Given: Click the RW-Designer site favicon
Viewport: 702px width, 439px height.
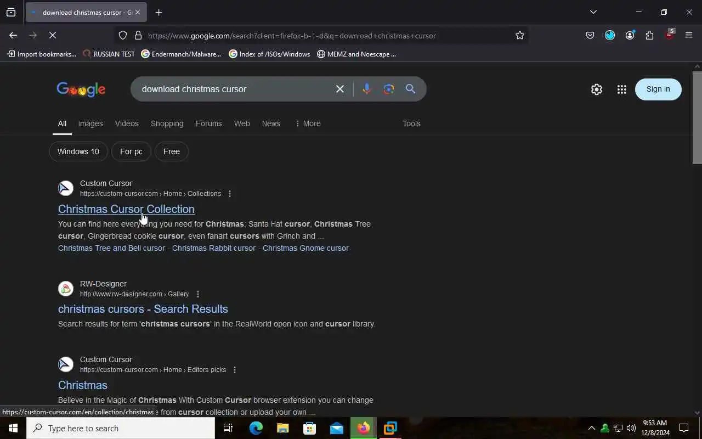Looking at the screenshot, I should click(66, 289).
